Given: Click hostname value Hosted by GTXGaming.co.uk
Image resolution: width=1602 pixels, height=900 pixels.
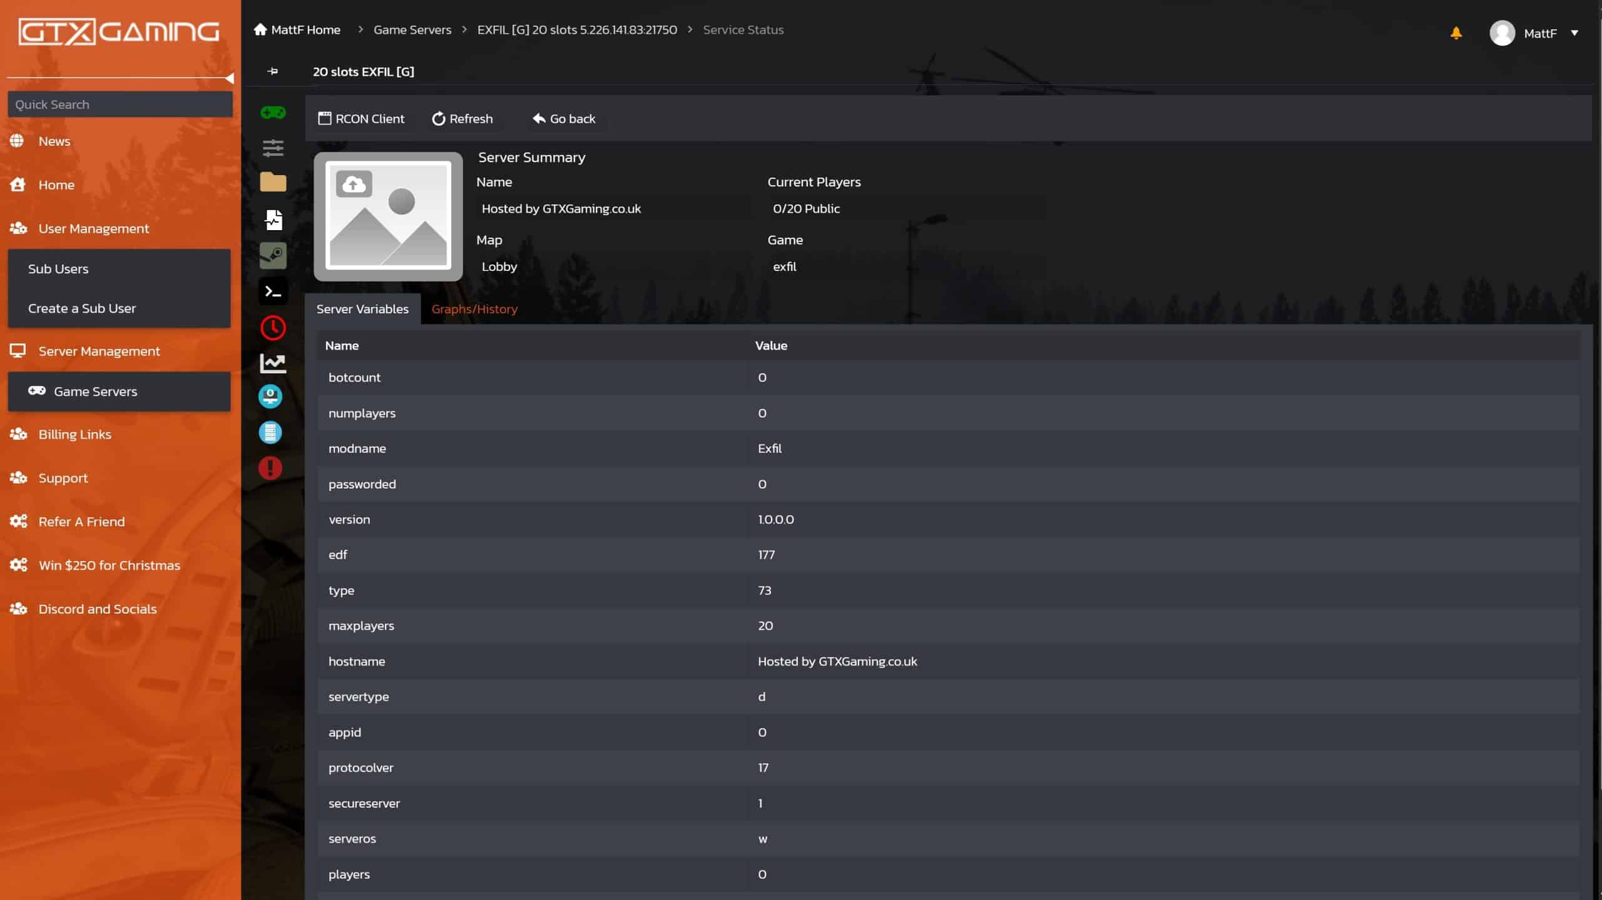Looking at the screenshot, I should [837, 662].
